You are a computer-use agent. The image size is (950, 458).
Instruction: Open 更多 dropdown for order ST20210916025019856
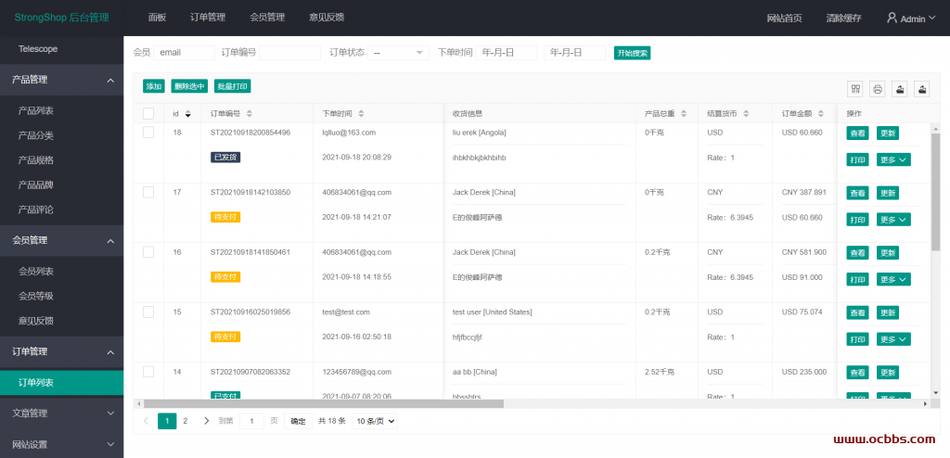893,339
